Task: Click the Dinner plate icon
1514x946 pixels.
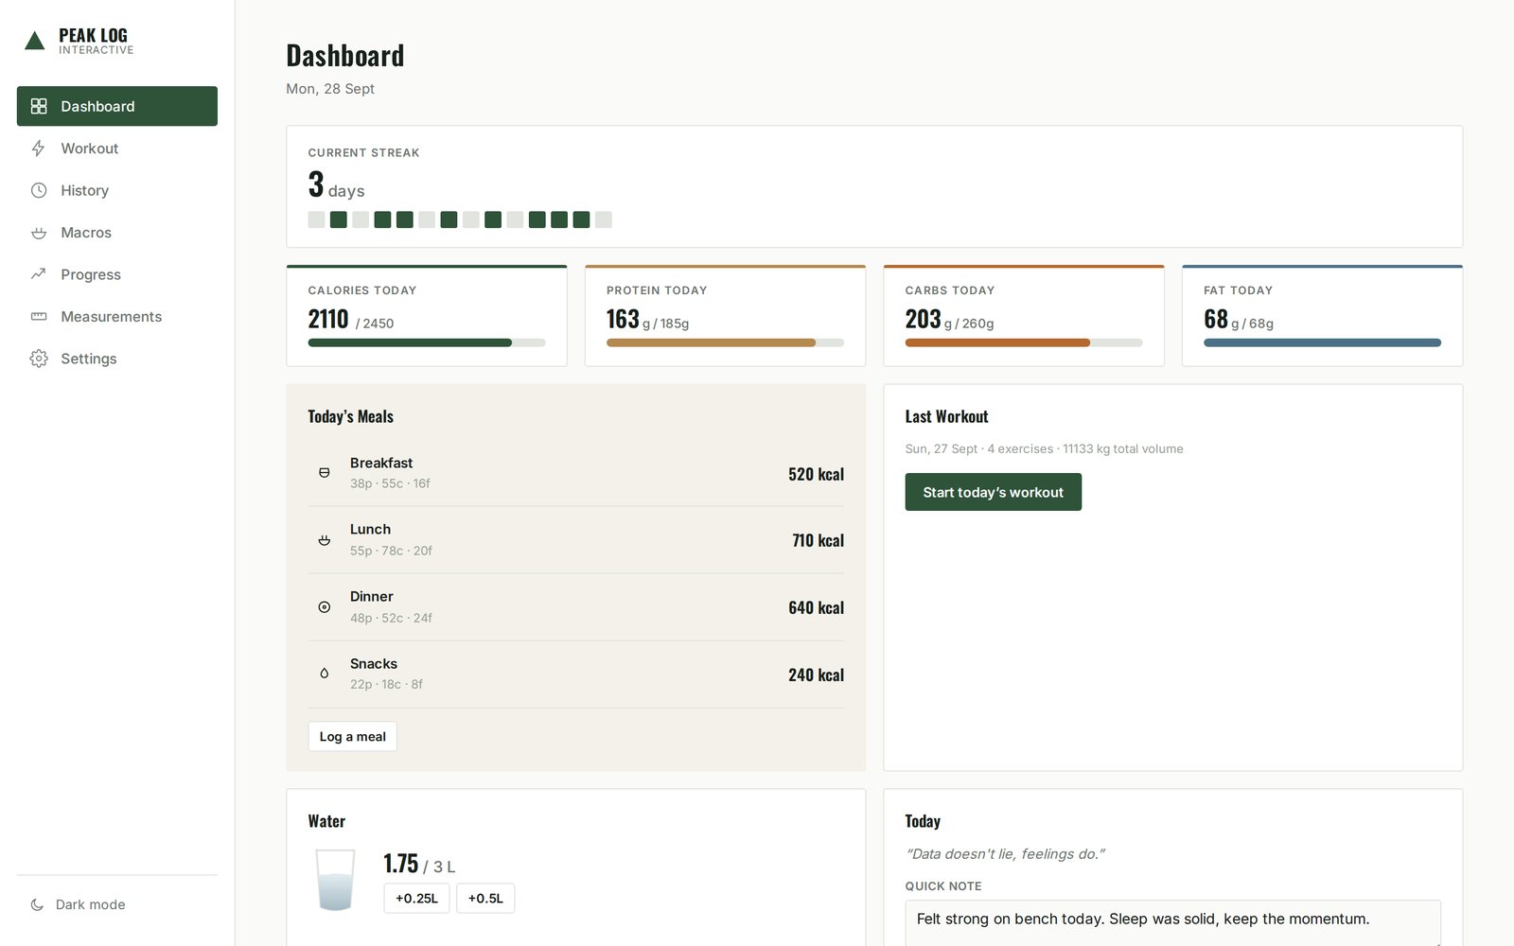Action: click(325, 607)
